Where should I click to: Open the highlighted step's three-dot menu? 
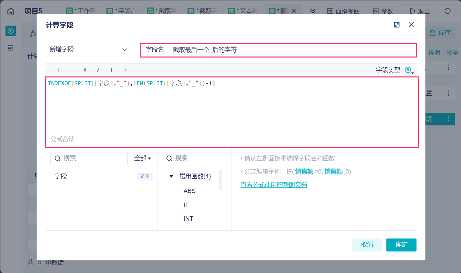[x=449, y=119]
